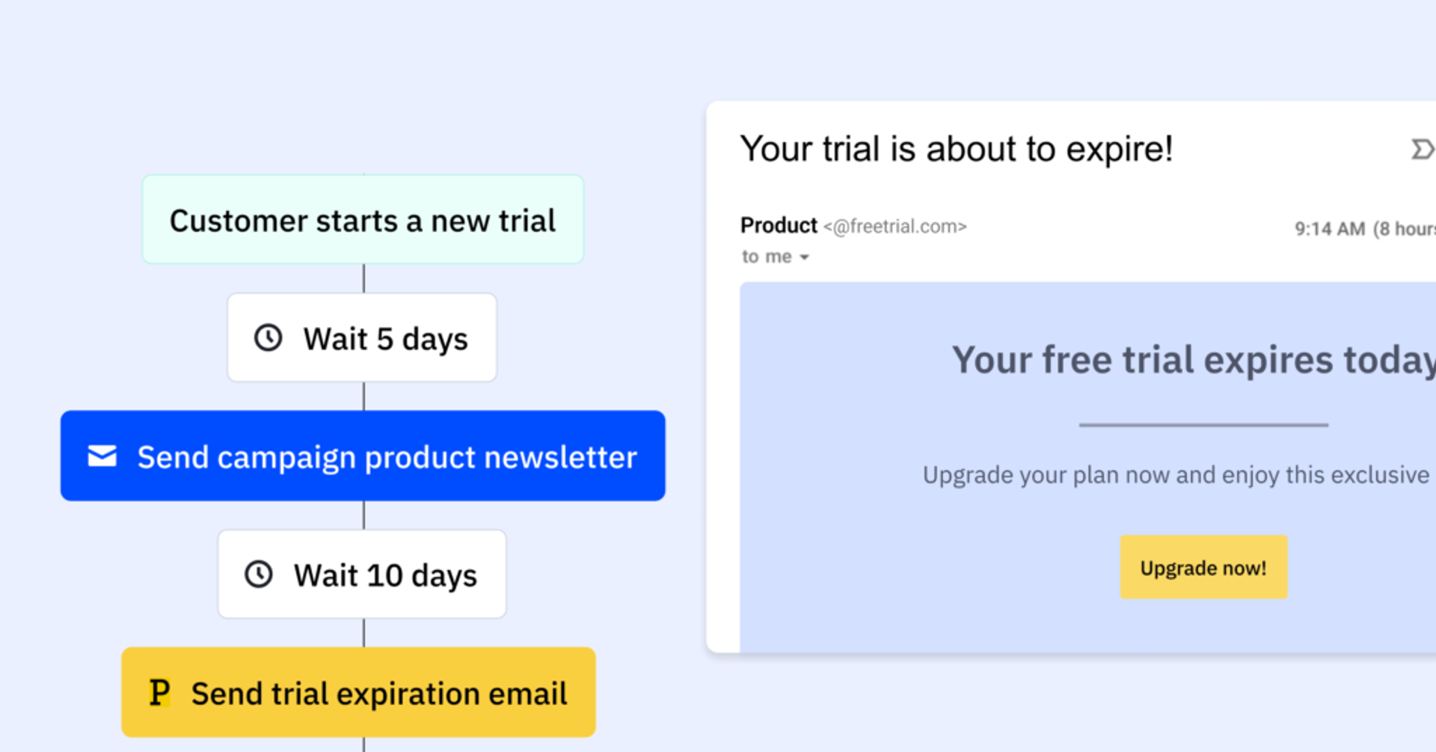Click the P icon on the trial expiration step

point(159,693)
